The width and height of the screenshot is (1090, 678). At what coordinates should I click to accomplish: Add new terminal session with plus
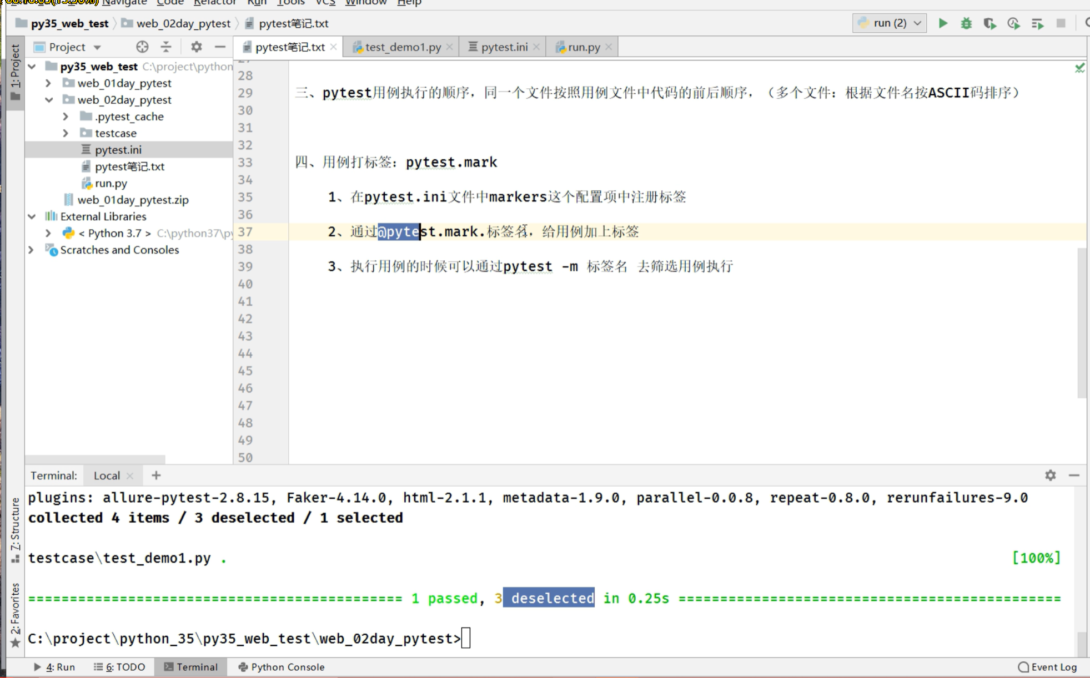tap(156, 475)
